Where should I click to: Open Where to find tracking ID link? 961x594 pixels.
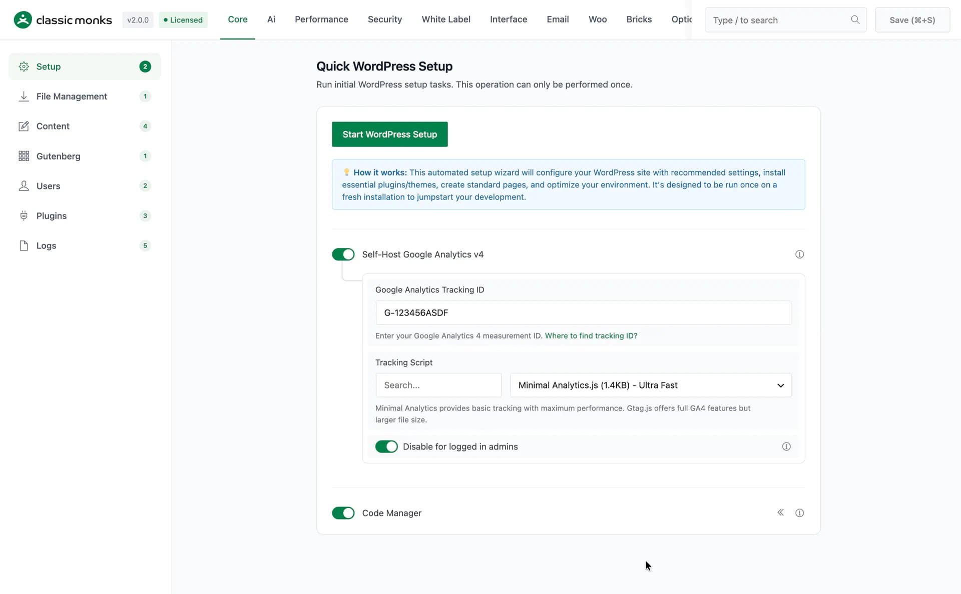pos(591,336)
